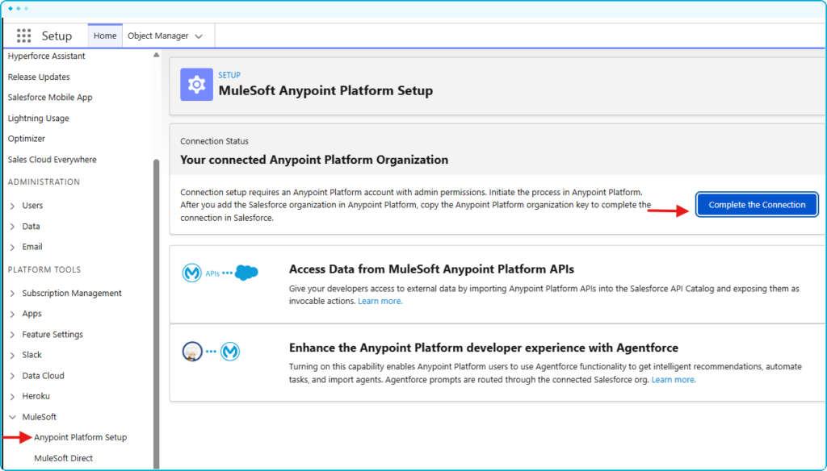Image resolution: width=827 pixels, height=471 pixels.
Task: Click the Apps label in sidebar
Action: [x=31, y=314]
